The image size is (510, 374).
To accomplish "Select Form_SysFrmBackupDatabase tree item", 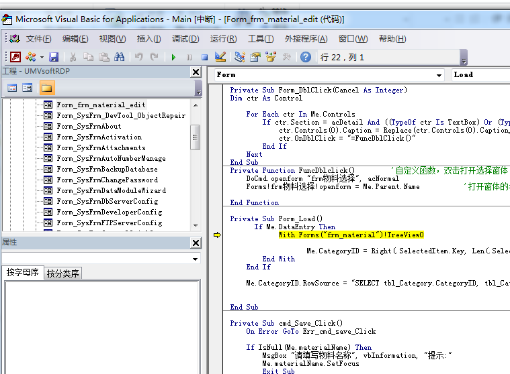I will [107, 169].
